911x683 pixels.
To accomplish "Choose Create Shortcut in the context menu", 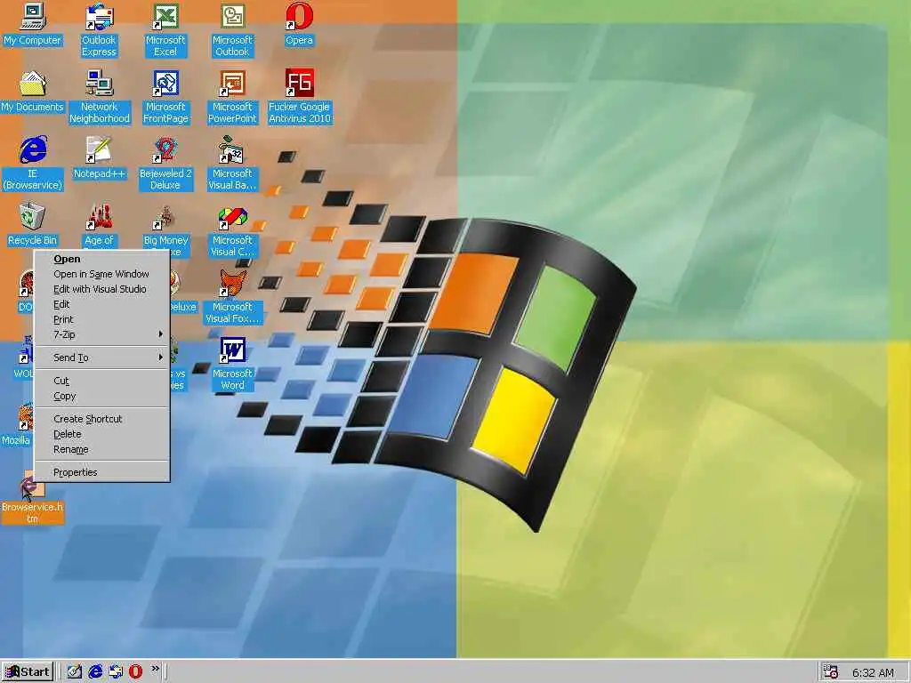I will click(102, 420).
